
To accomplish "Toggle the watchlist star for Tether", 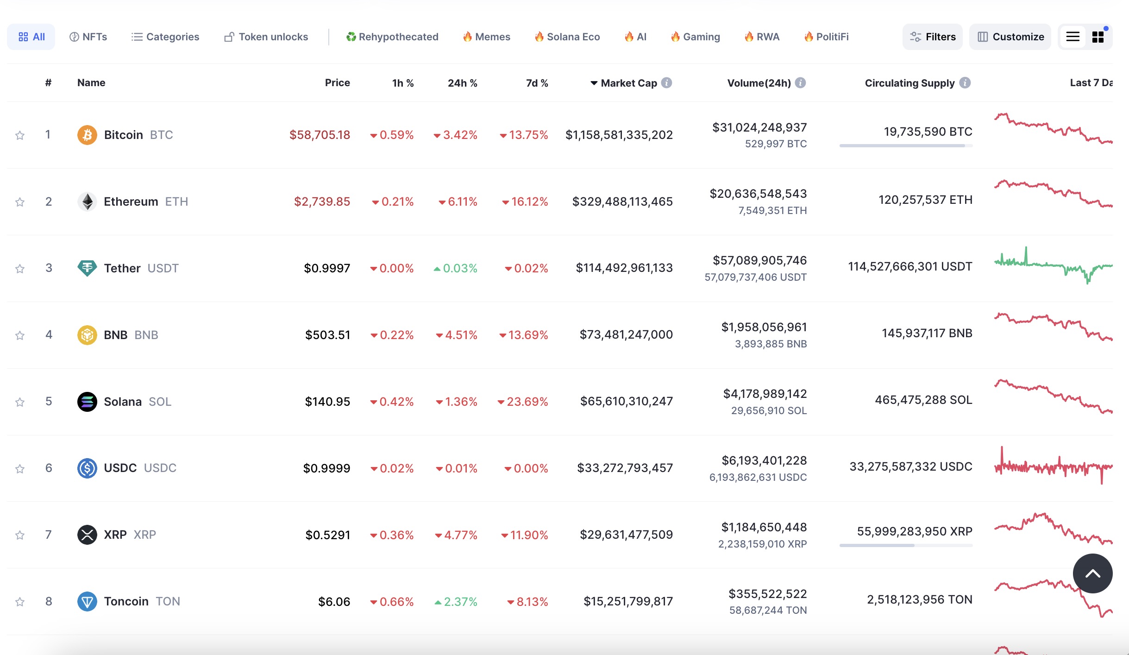I will pyautogui.click(x=19, y=269).
